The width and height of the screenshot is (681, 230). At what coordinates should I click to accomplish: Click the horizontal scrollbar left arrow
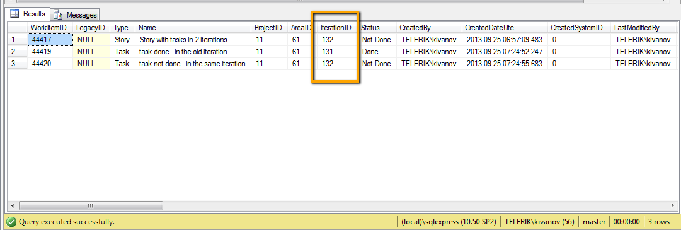(13, 205)
